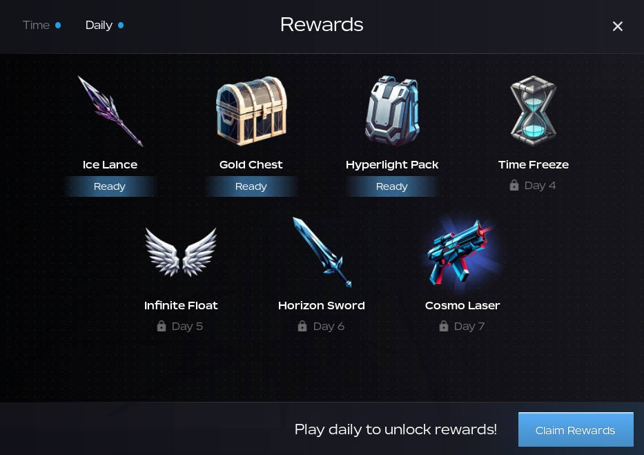The width and height of the screenshot is (644, 455).
Task: Click Ready under Hyperlight Pack
Action: [392, 186]
